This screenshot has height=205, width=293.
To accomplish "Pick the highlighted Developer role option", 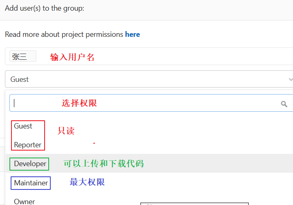I will tap(30, 164).
